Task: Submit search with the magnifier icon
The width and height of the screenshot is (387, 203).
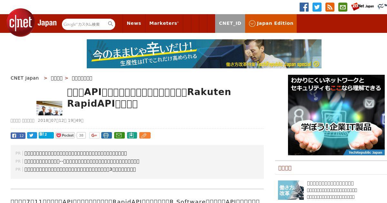Action: pos(111,24)
